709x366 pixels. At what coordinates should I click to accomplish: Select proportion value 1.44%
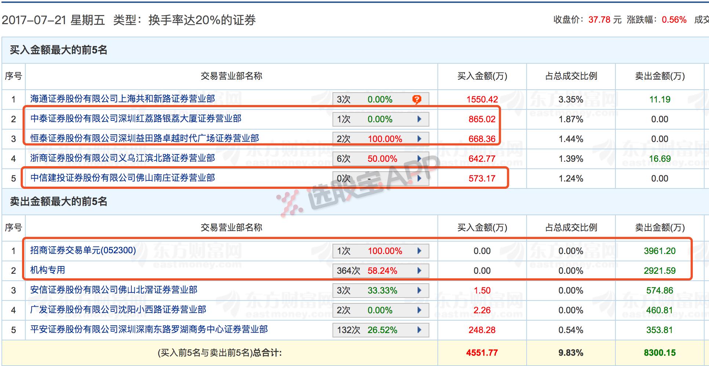(571, 139)
